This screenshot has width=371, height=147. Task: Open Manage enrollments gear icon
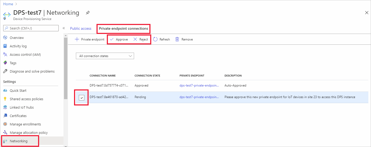5,124
